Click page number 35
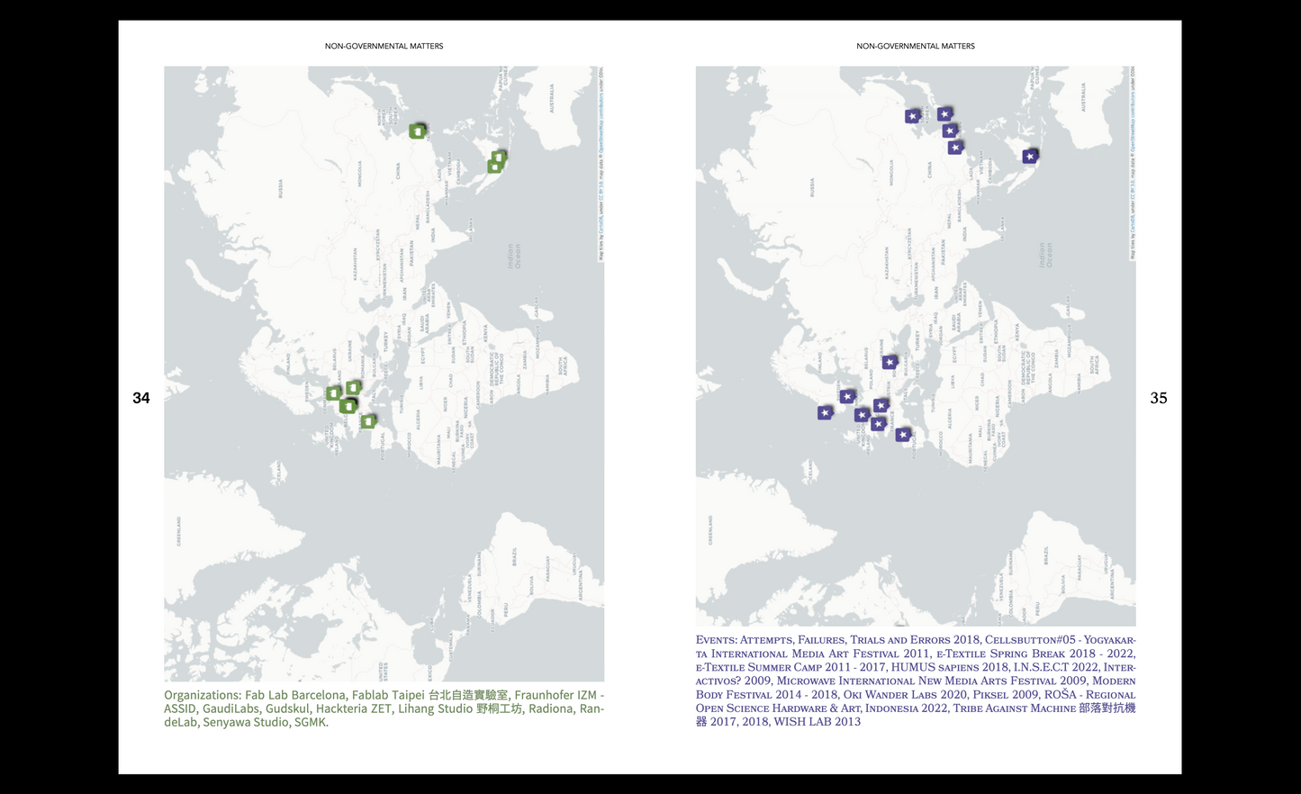Viewport: 1301px width, 794px height. (x=1159, y=398)
